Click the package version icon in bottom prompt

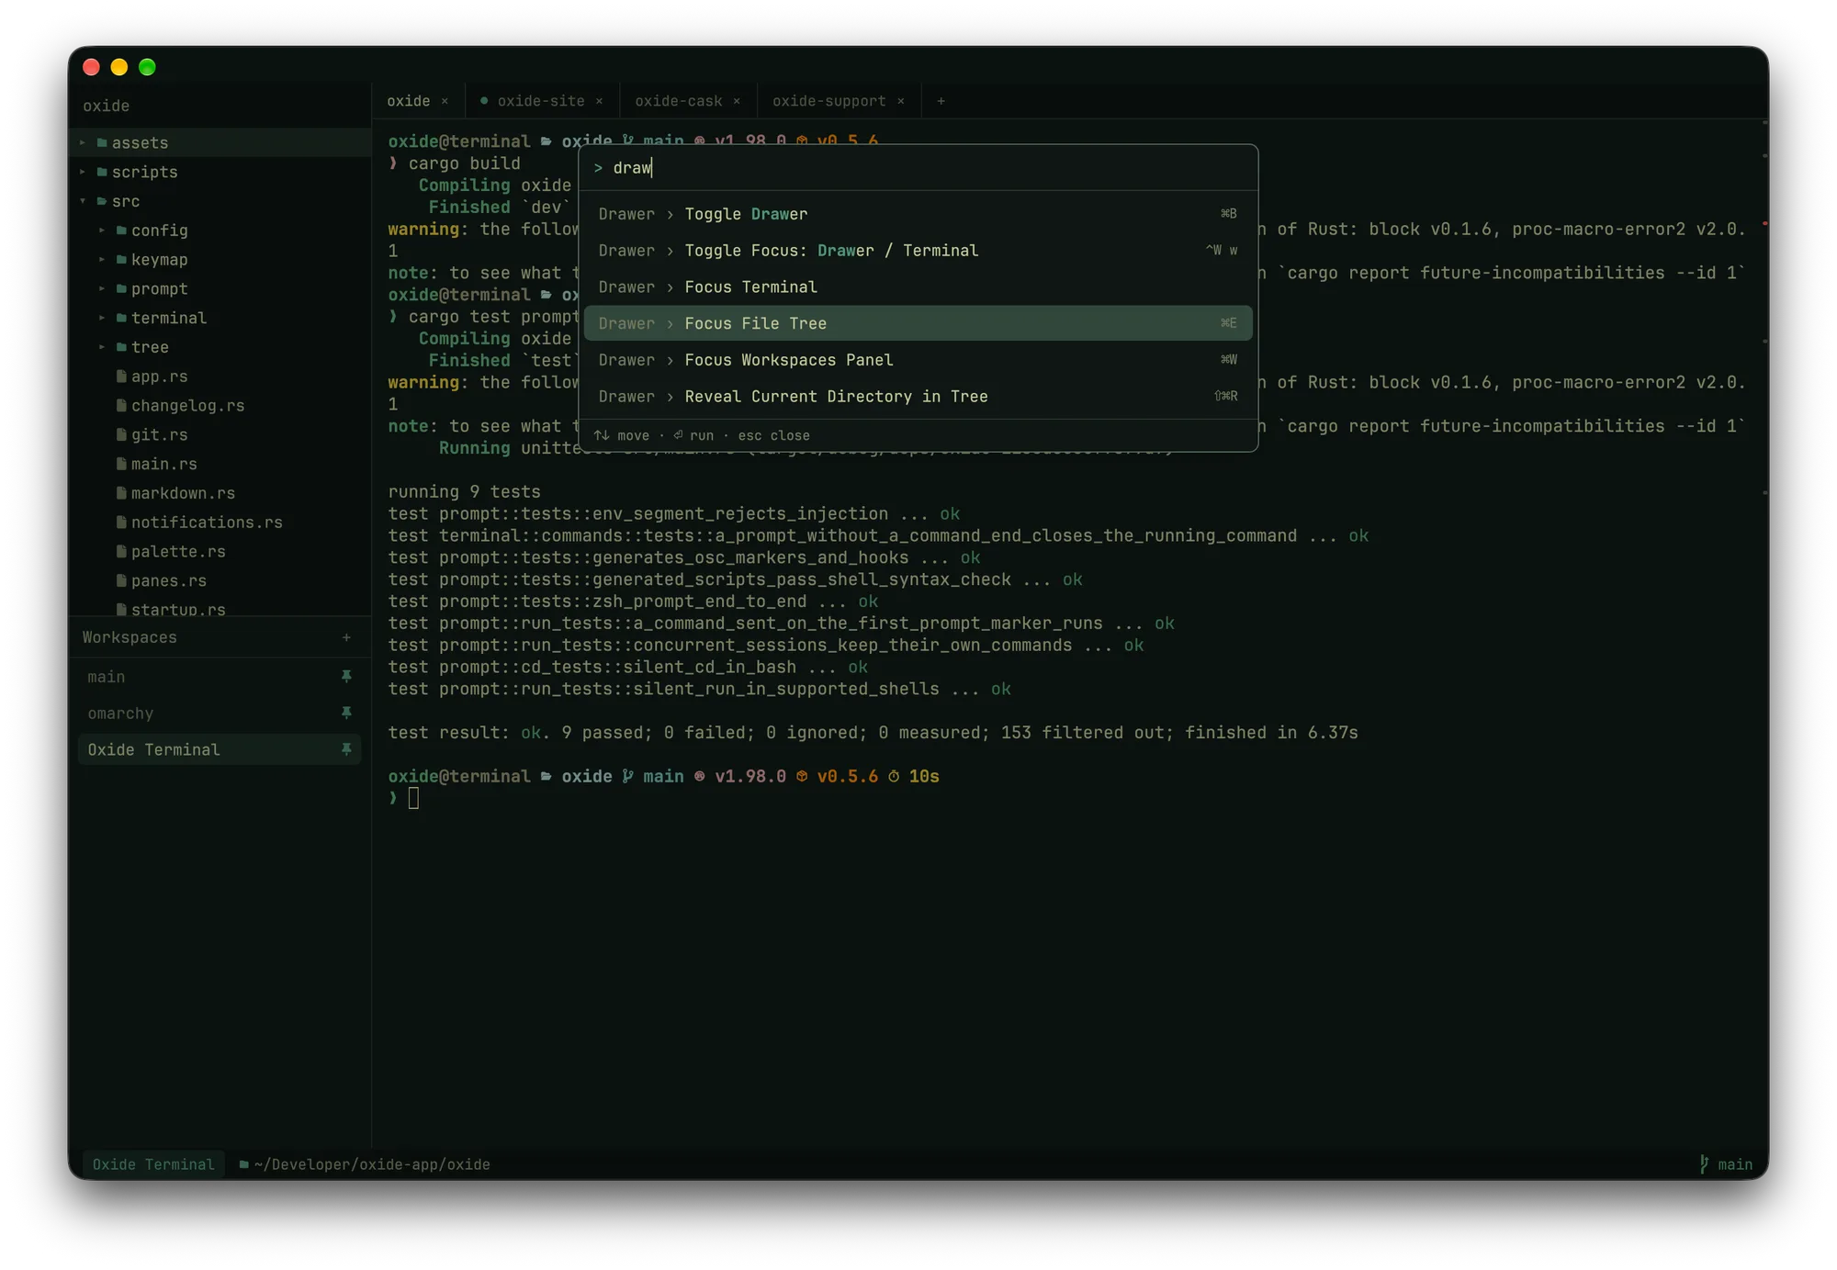tap(802, 777)
